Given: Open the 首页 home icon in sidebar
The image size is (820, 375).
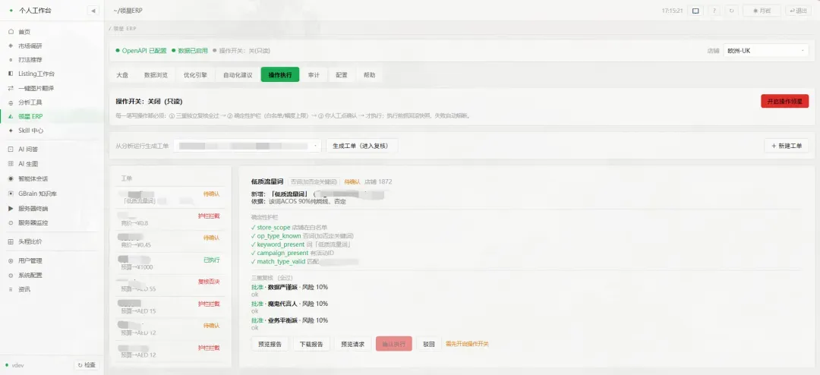Looking at the screenshot, I should point(11,32).
